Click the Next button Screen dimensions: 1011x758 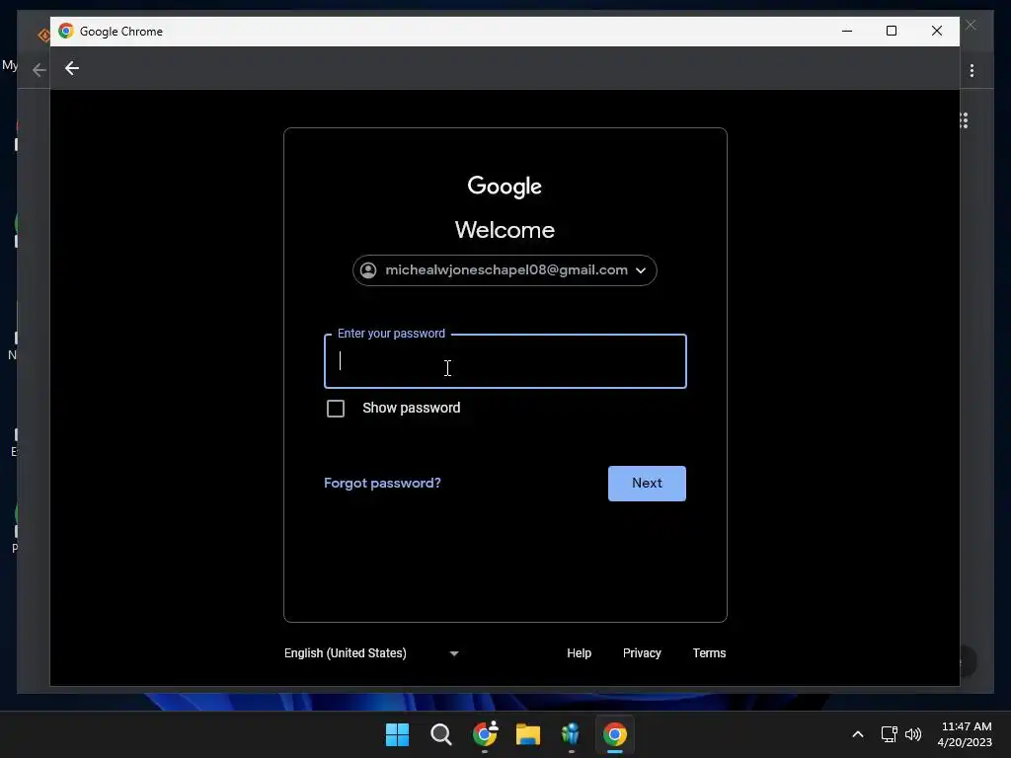click(647, 484)
